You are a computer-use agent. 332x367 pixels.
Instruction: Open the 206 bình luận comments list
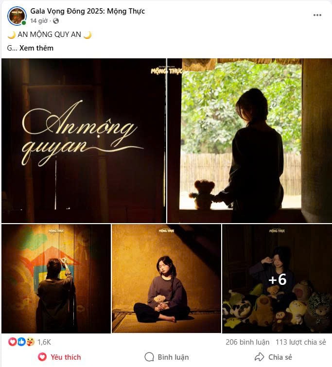tap(247, 342)
